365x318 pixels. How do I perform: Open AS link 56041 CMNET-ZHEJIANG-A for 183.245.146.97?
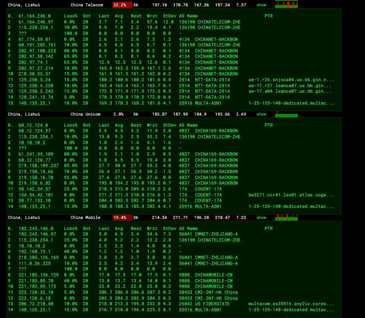click(x=208, y=234)
